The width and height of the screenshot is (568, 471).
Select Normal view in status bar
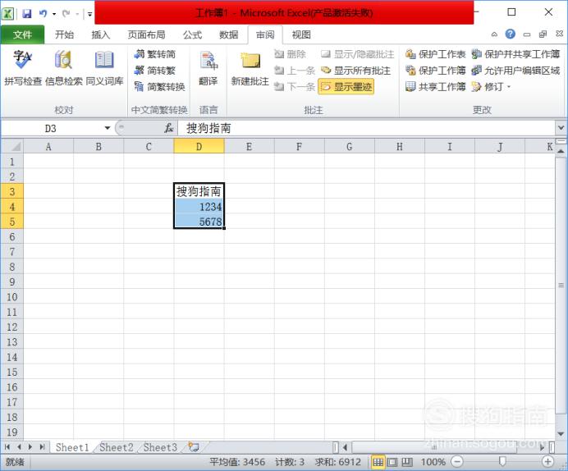tap(378, 462)
